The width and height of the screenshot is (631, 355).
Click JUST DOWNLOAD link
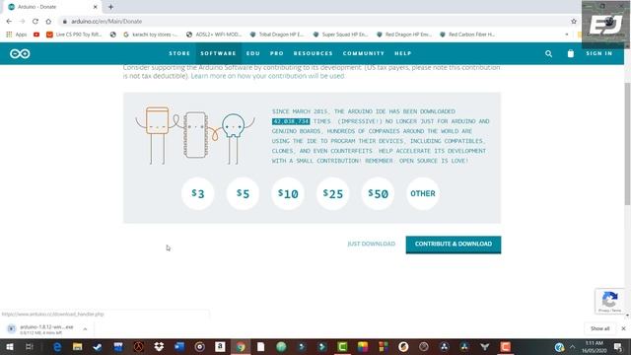tap(372, 244)
